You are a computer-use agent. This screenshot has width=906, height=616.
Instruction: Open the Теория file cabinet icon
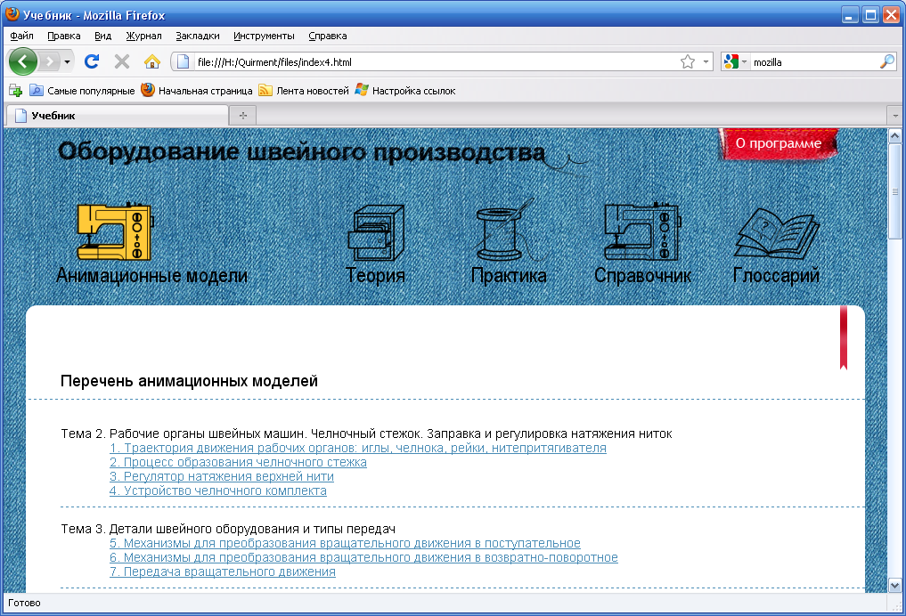coord(376,233)
